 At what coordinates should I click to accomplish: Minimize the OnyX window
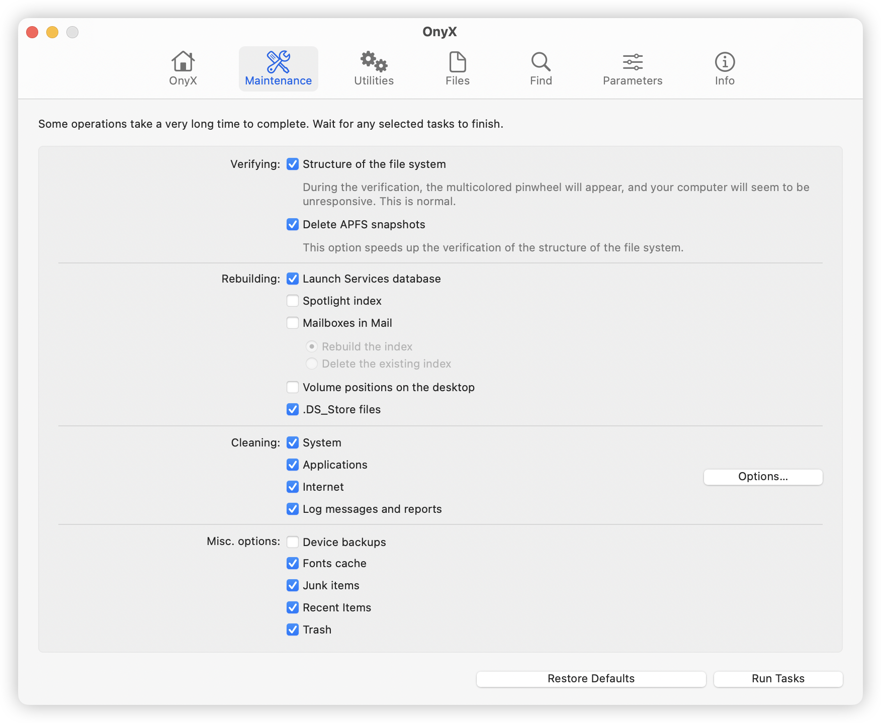[x=52, y=32]
